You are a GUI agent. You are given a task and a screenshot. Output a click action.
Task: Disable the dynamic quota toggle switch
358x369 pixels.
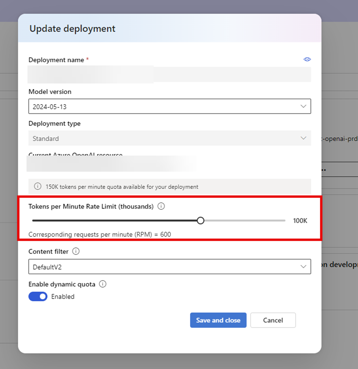point(38,297)
